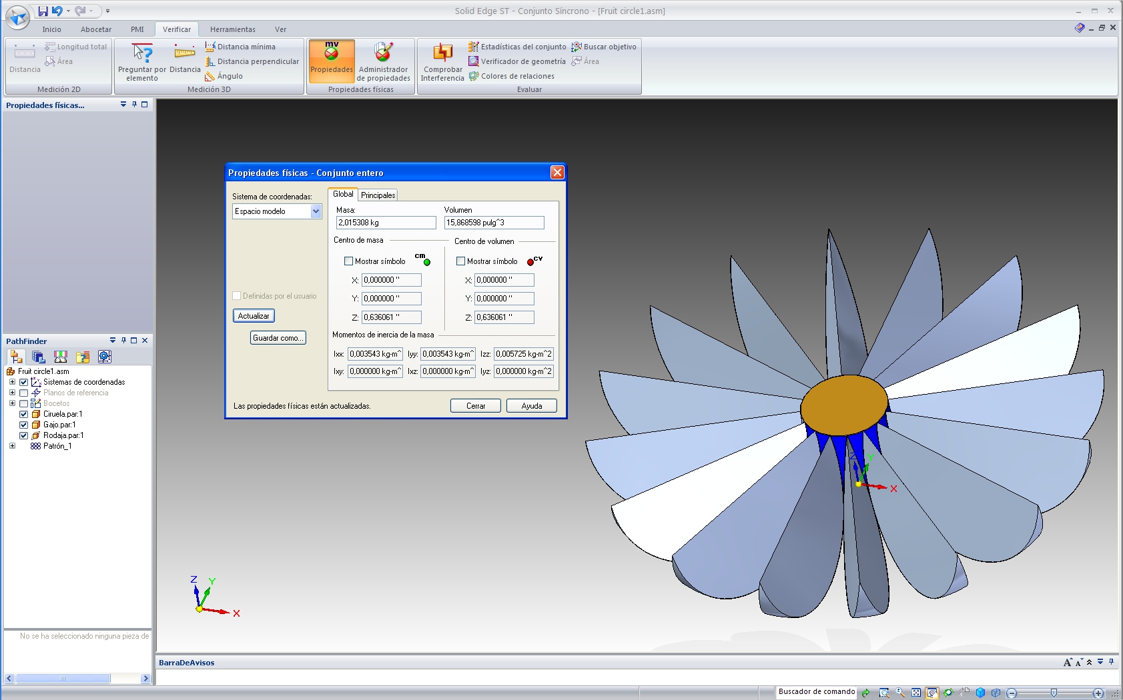Screen dimensions: 1123x700
Task: Switch to the Abocetar ribbon tab
Action: tap(96, 29)
